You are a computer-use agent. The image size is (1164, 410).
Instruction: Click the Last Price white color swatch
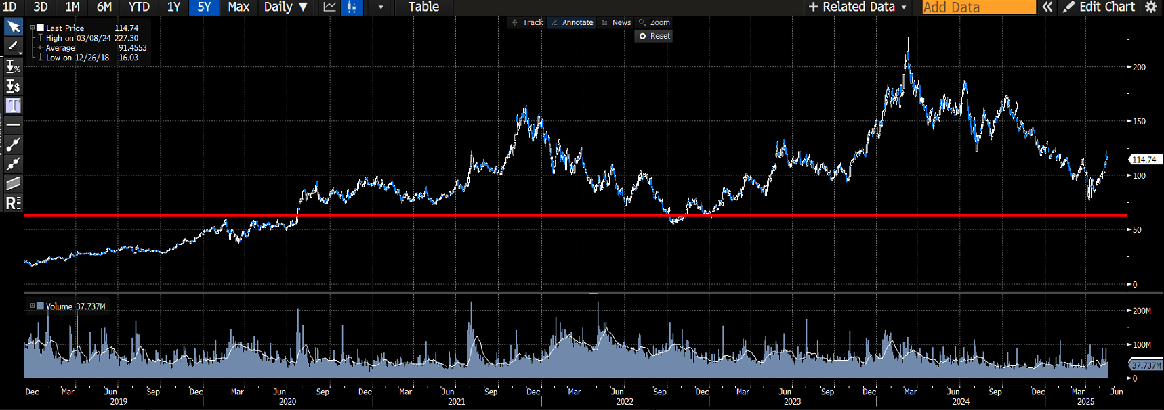click(41, 28)
